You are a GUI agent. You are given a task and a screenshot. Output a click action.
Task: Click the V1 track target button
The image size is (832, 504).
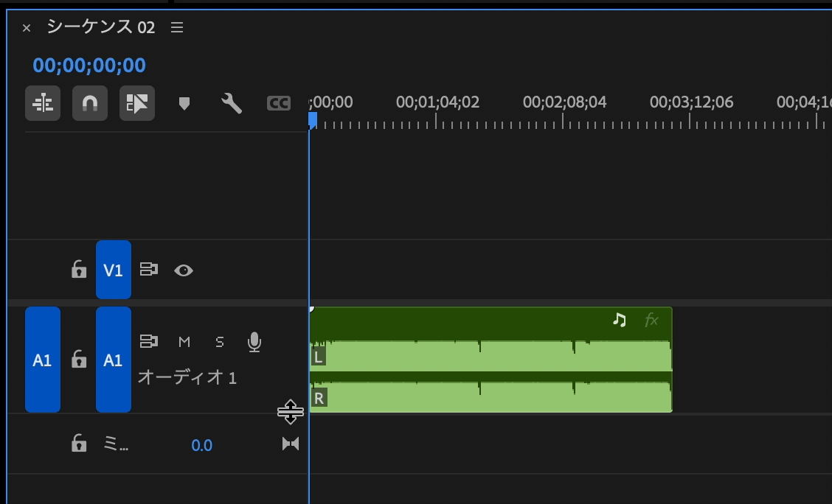tap(114, 270)
